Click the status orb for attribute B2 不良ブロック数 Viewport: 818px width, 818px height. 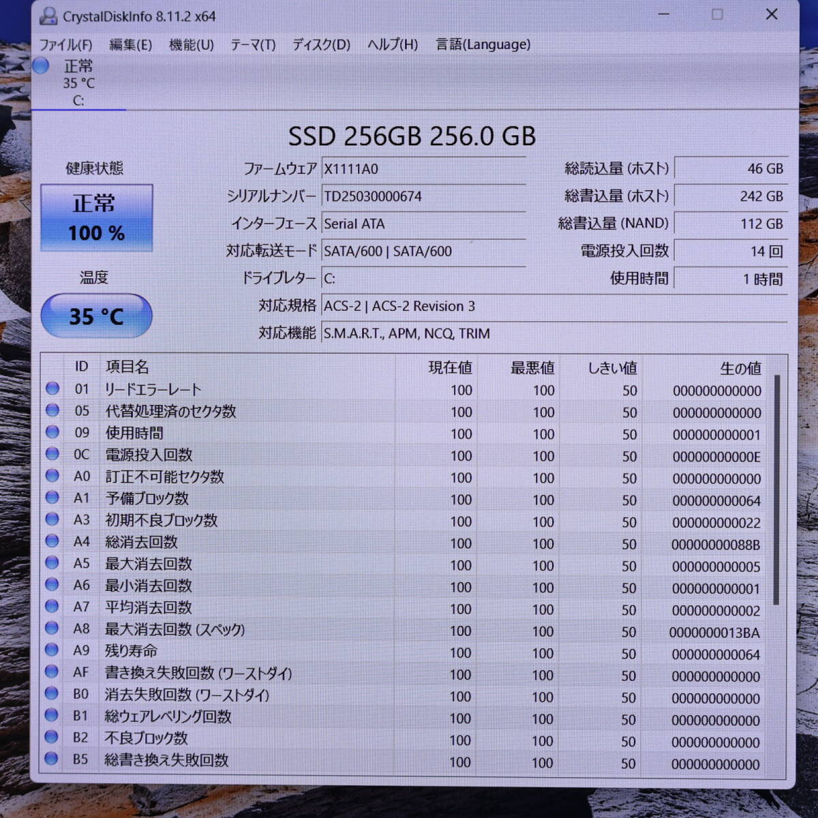pos(52,738)
